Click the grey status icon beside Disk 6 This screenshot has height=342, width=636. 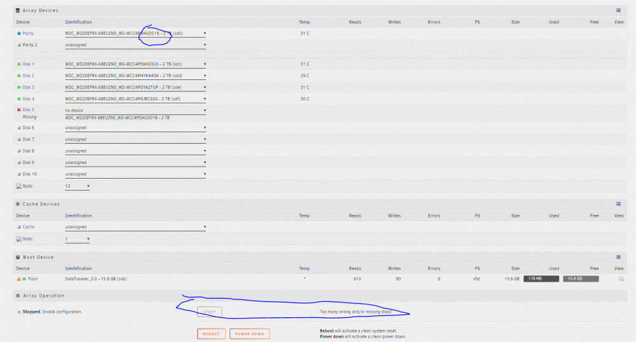pos(18,128)
